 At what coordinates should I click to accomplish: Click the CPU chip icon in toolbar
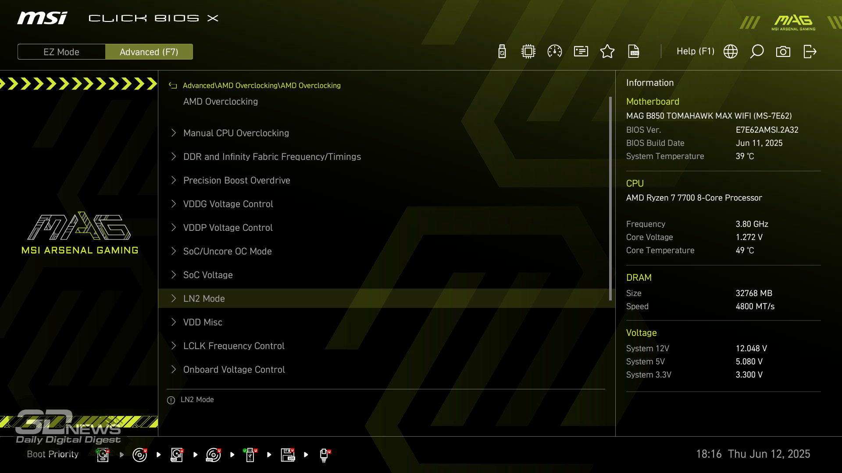[x=528, y=52]
